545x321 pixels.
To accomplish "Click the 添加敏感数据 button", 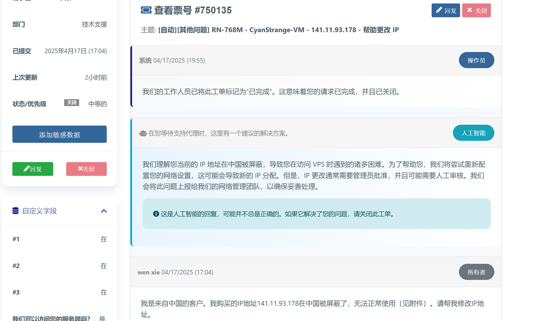I will (59, 134).
